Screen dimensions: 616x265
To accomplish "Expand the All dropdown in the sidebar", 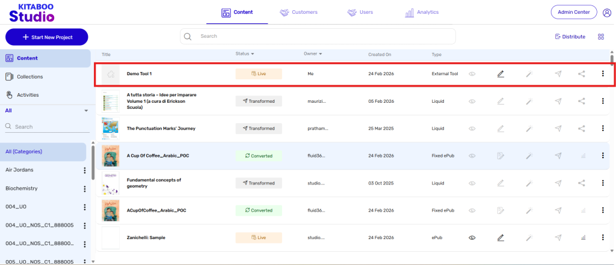I will click(x=86, y=111).
